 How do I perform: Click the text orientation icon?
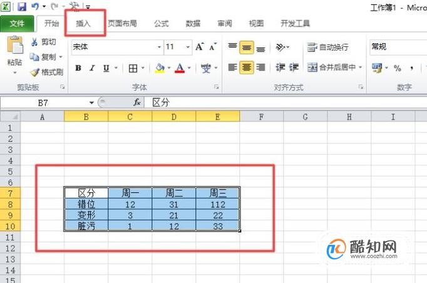280,47
